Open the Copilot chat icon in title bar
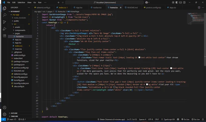 click(x=147, y=2)
